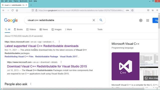This screenshot has width=160, height=90.
Task: Select the visual c++ redistributable browser tab
Action: click(14, 5)
